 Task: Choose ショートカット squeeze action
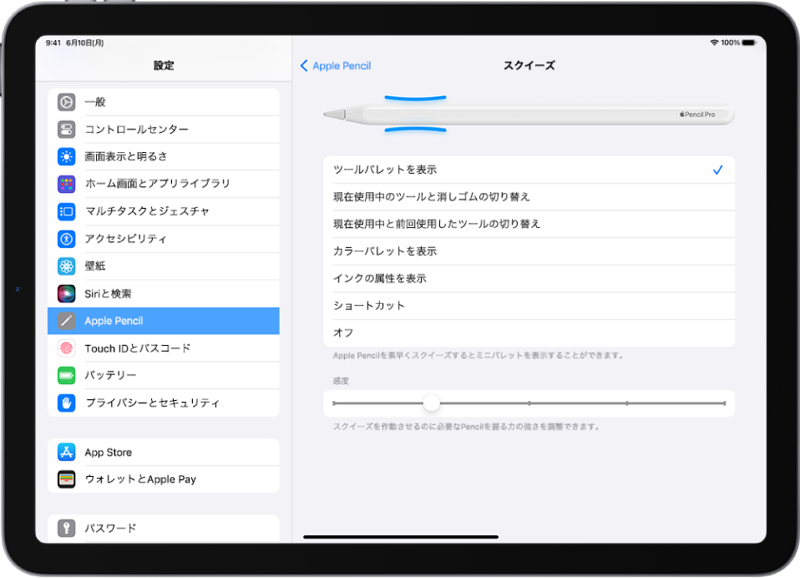[529, 306]
